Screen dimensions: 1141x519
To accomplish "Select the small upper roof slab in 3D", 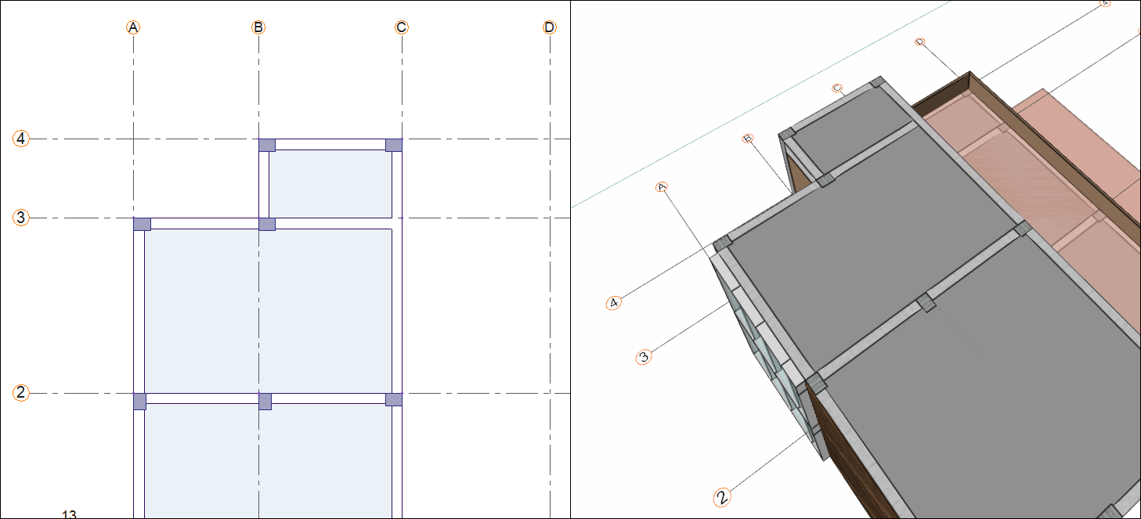I will click(850, 129).
